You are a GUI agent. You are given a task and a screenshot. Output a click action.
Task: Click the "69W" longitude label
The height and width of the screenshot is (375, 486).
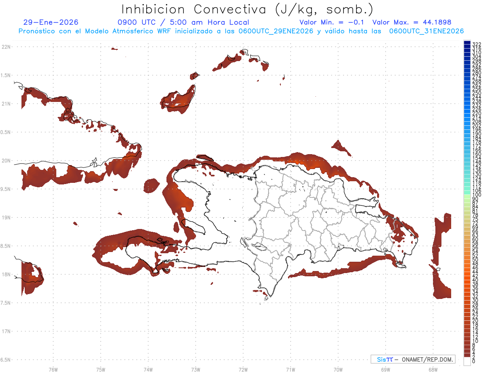pos(386,369)
